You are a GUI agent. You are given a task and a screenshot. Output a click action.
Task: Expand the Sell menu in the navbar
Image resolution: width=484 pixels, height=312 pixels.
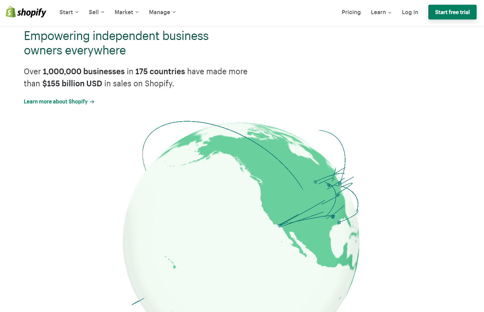(94, 12)
